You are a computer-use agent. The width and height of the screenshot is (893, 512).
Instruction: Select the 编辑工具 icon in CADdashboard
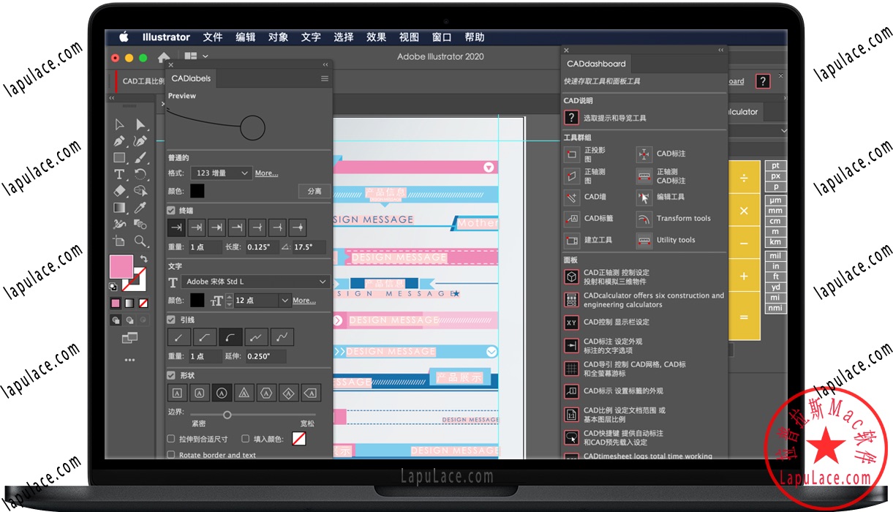644,197
